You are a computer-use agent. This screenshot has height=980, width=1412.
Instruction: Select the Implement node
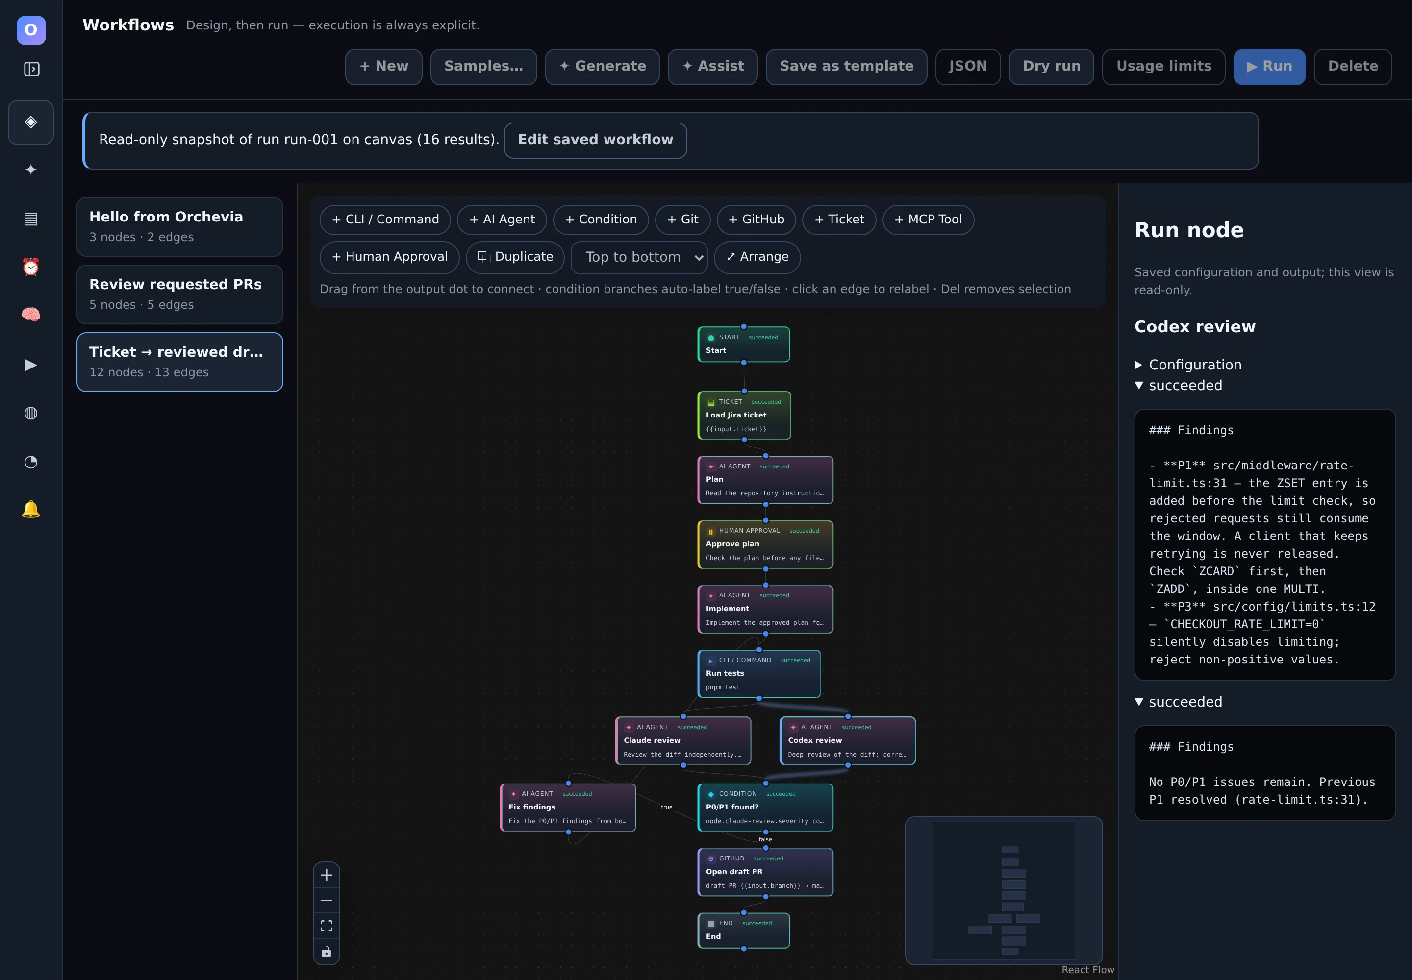tap(766, 609)
